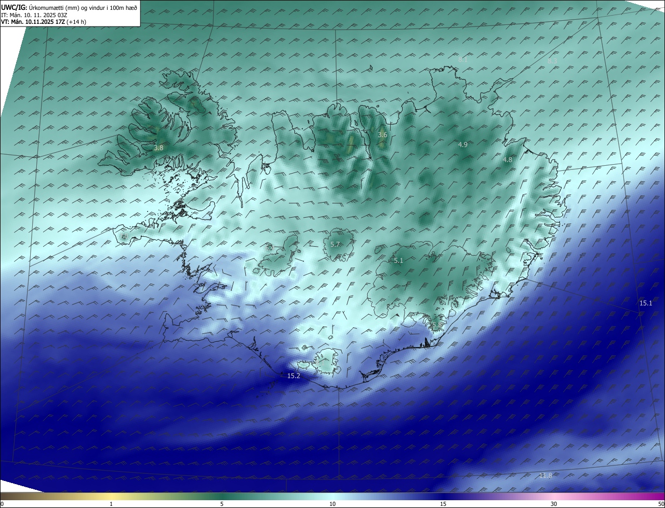Click the 1 tick on the colour scale
665x508 pixels.
click(111, 504)
